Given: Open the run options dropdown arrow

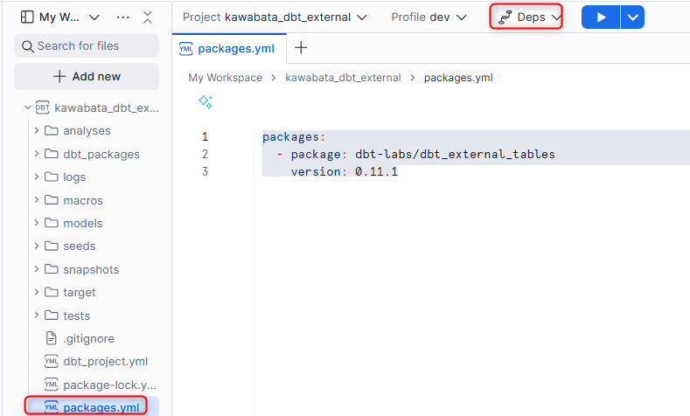Looking at the screenshot, I should click(633, 17).
